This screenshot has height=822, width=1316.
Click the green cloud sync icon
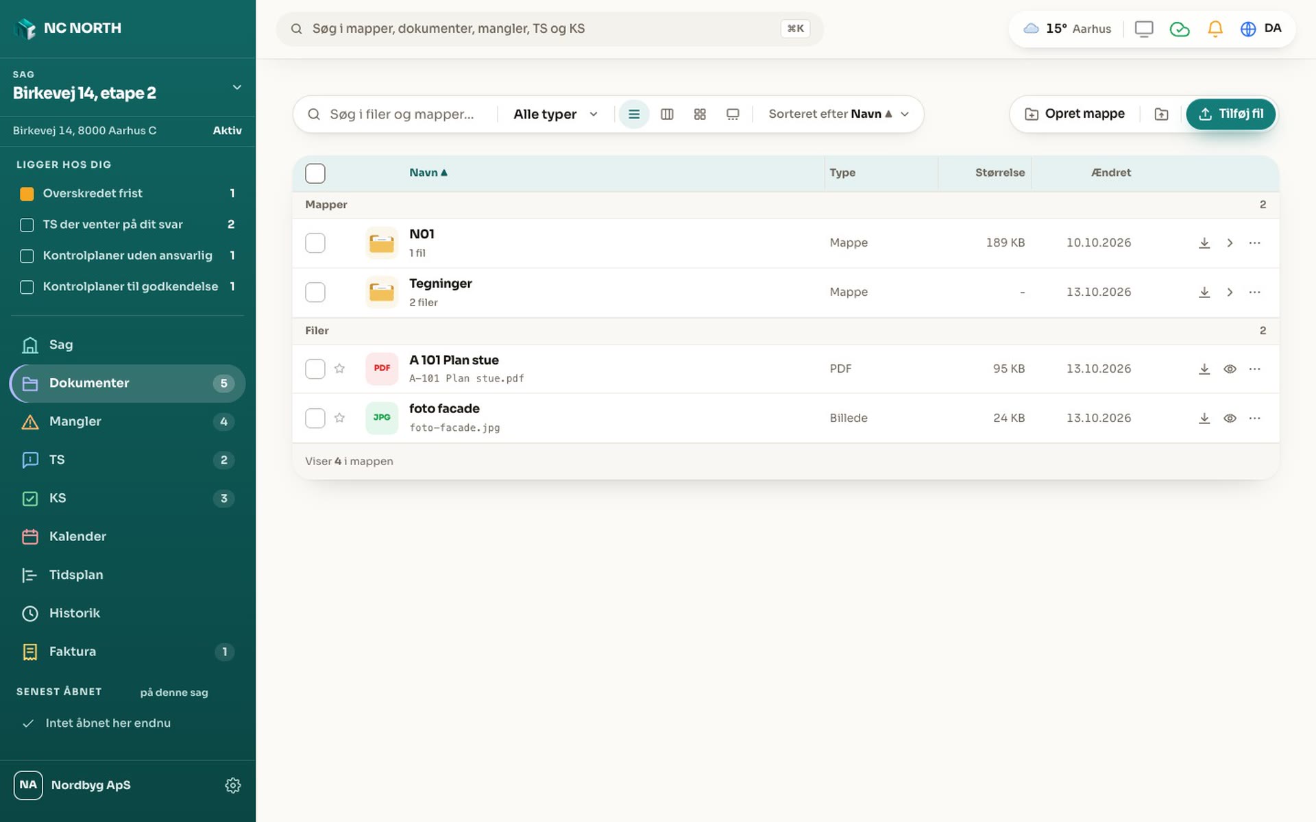pyautogui.click(x=1180, y=29)
